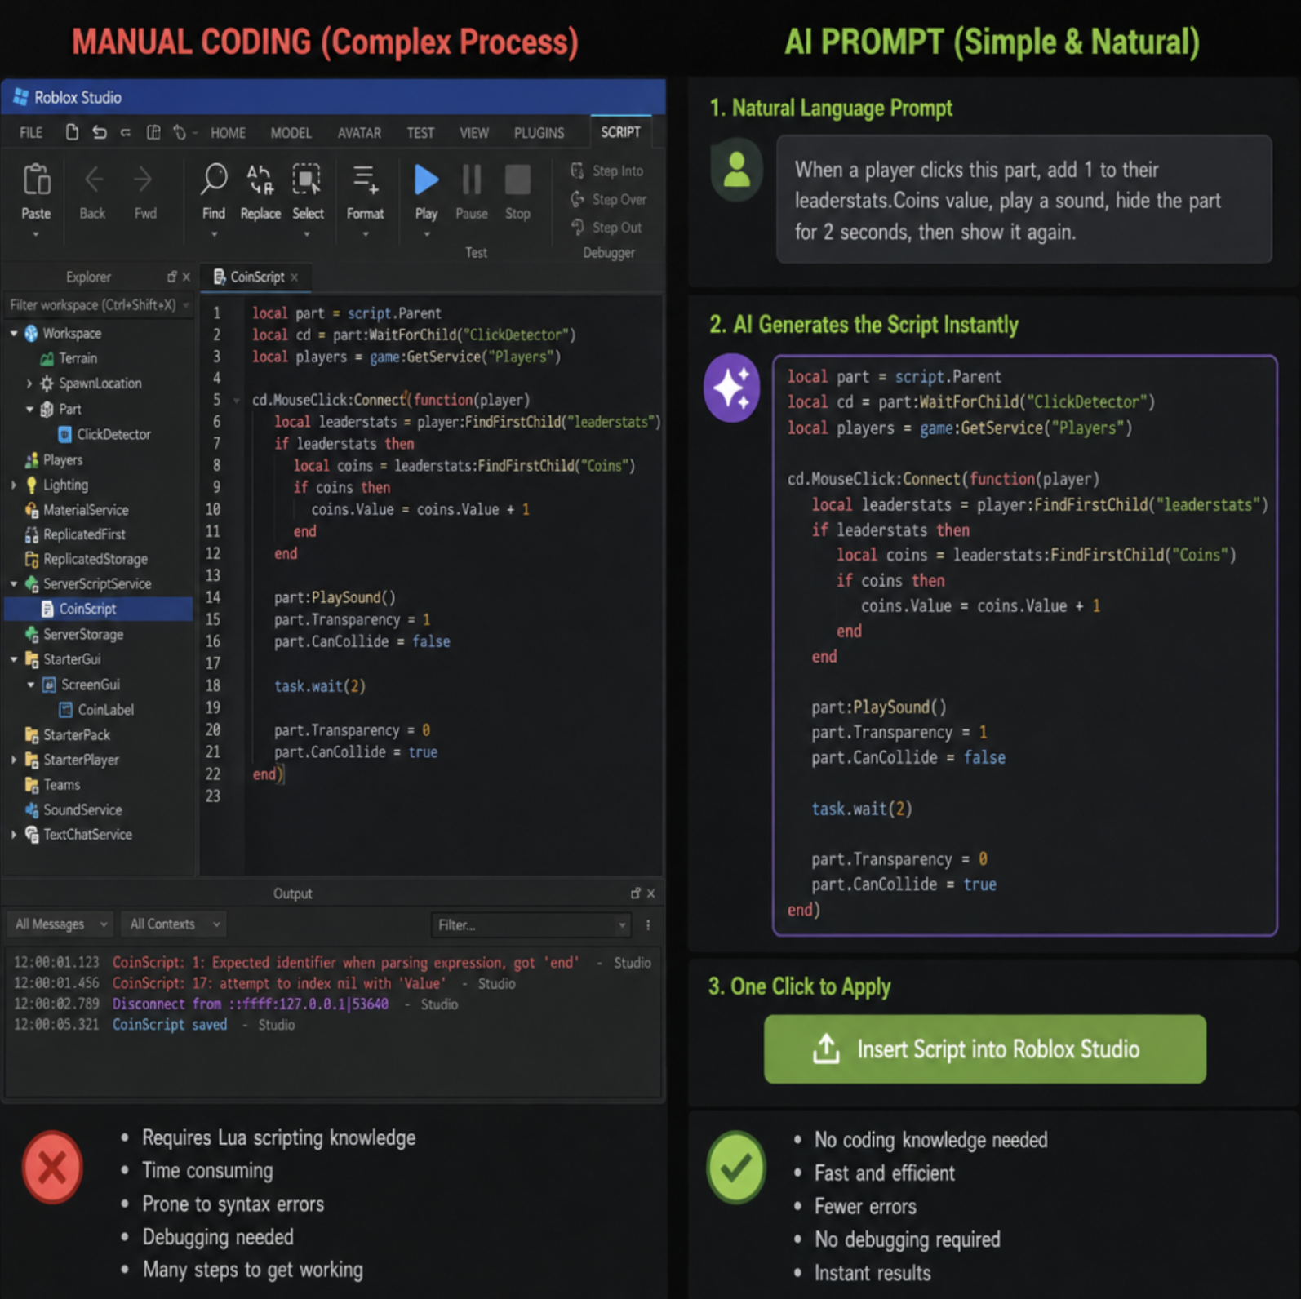Click the Format tool icon
1301x1299 pixels.
[365, 180]
